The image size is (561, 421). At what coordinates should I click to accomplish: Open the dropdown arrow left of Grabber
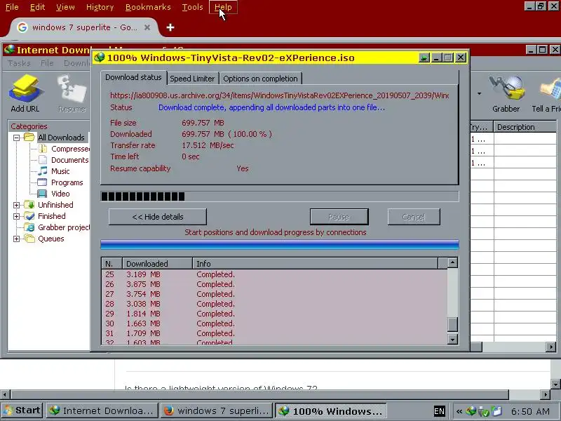[479, 94]
